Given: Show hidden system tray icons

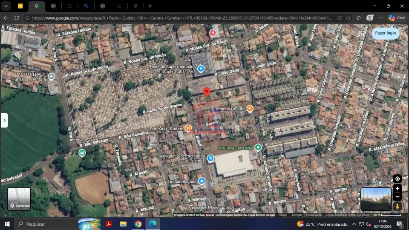Looking at the screenshot, I should click(354, 224).
